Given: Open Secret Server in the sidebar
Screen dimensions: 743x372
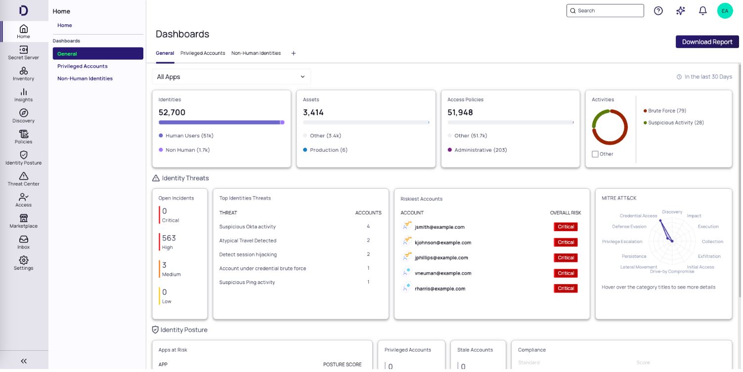Looking at the screenshot, I should tap(23, 53).
